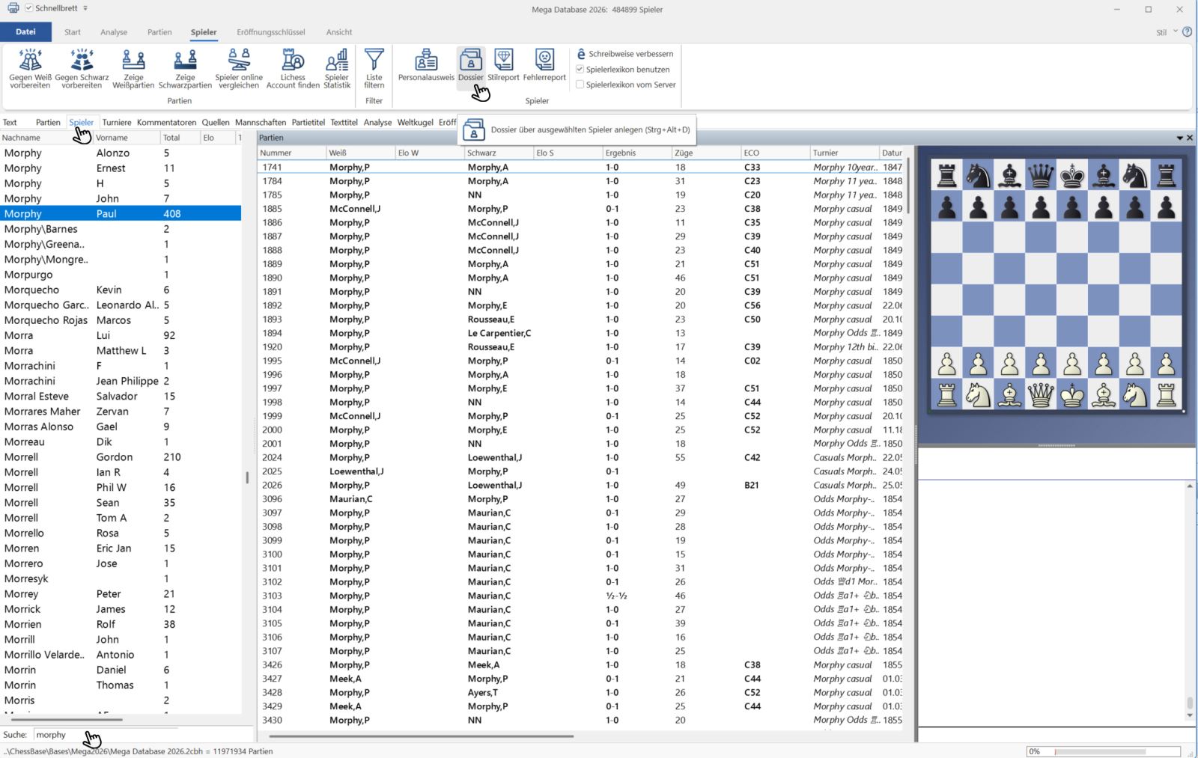Sort players by Nachname column
This screenshot has width=1198, height=758.
coord(45,138)
